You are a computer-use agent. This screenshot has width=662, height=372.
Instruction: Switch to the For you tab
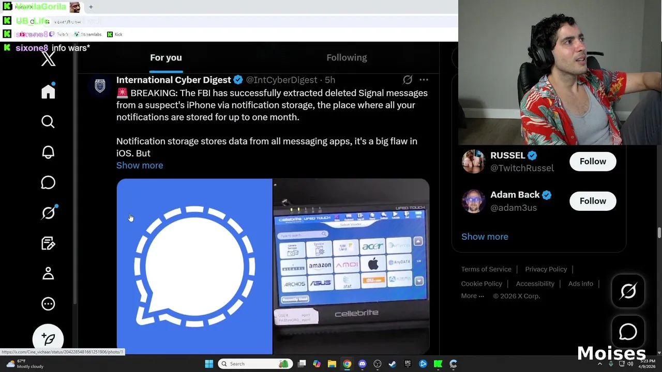click(166, 57)
